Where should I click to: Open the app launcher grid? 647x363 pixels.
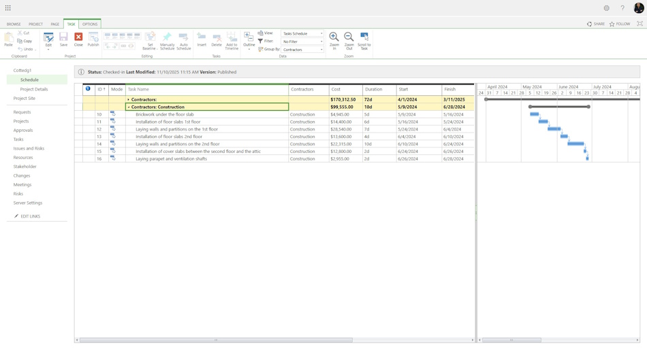pyautogui.click(x=8, y=8)
